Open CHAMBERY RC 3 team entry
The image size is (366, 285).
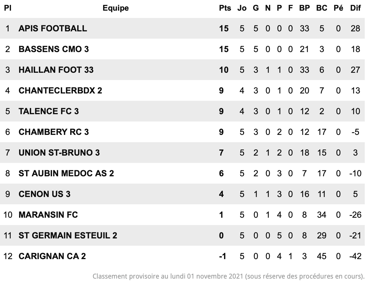54,132
